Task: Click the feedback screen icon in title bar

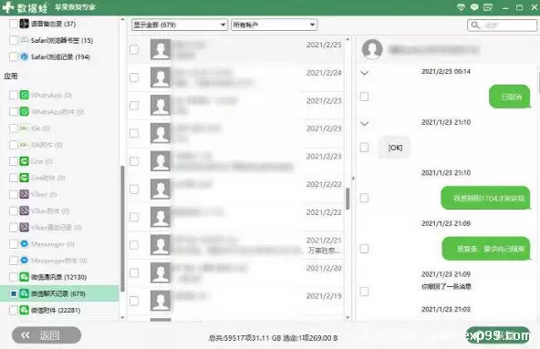Action: [x=488, y=7]
